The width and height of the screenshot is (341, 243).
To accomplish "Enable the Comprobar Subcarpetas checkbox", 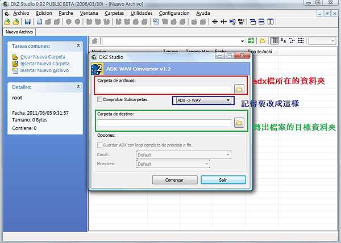I will point(99,99).
